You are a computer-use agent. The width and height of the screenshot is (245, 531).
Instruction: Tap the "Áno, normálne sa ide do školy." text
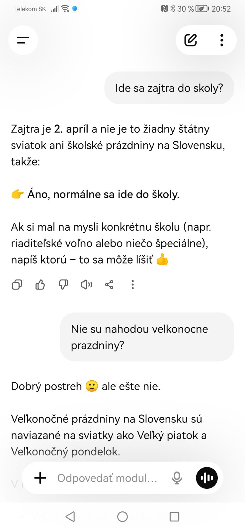[103, 194]
